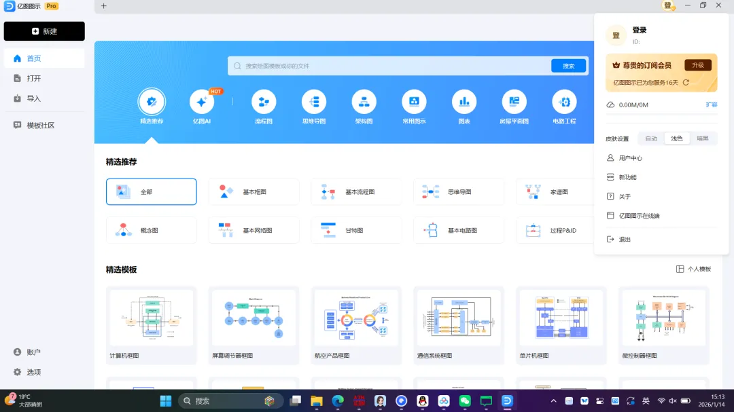Open WeChat from taskbar
The image size is (734, 412).
(x=465, y=400)
